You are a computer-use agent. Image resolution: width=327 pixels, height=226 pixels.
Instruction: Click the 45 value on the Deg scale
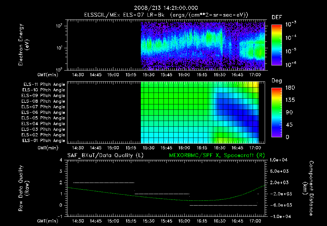click(289, 125)
